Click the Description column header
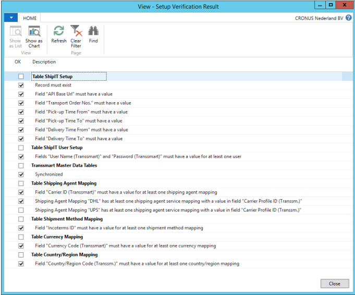This screenshot has width=355, height=295. coord(44,62)
